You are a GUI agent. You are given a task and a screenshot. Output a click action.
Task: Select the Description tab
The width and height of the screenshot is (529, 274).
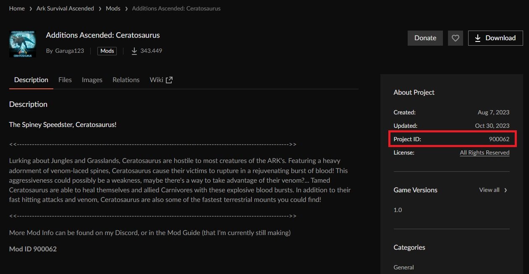click(31, 80)
